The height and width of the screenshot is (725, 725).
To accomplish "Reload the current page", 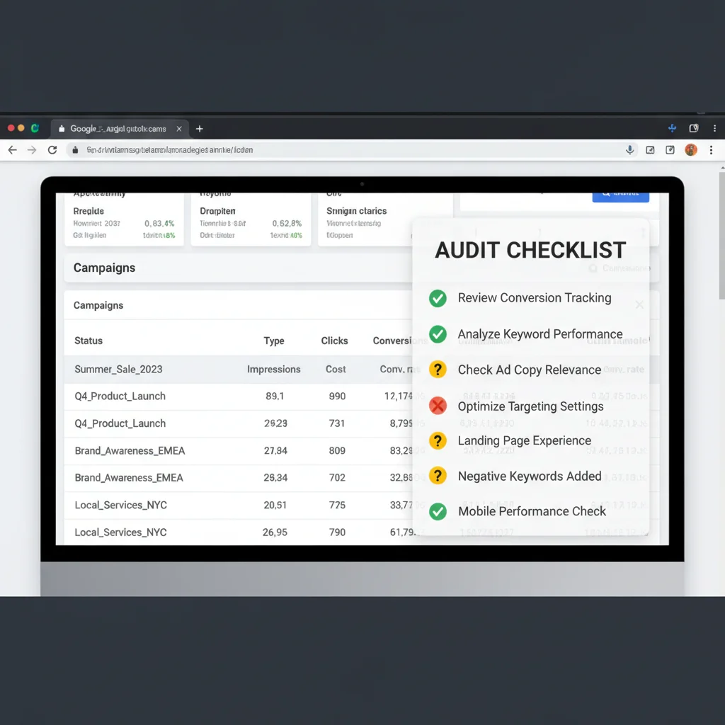I will click(52, 150).
